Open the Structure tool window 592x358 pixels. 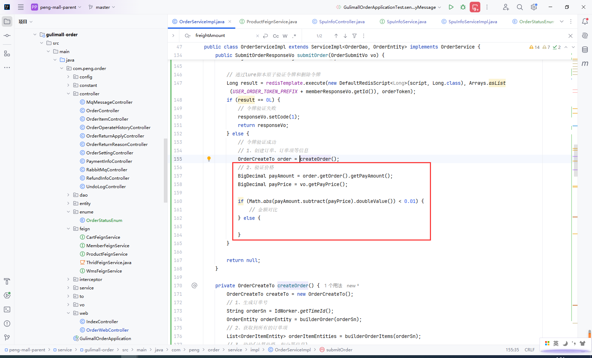coord(7,53)
